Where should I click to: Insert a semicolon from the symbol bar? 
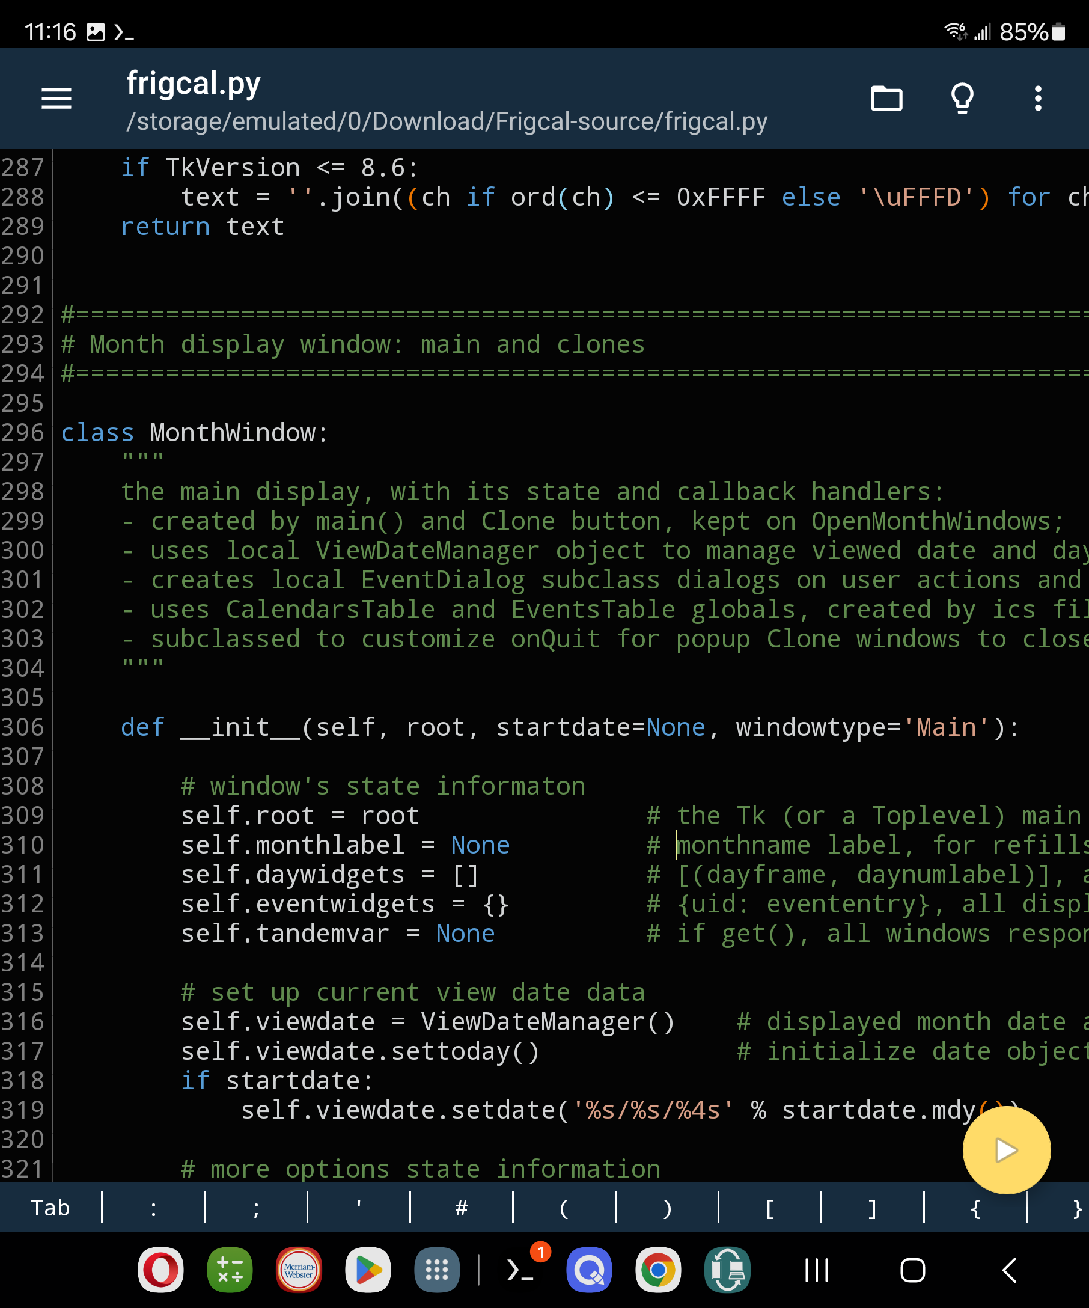pos(256,1208)
